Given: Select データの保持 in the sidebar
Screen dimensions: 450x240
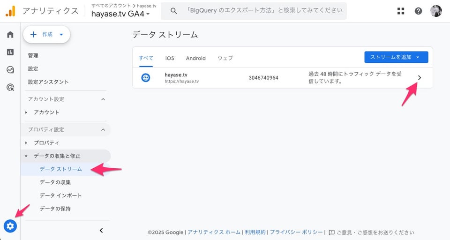Looking at the screenshot, I should pyautogui.click(x=55, y=209).
